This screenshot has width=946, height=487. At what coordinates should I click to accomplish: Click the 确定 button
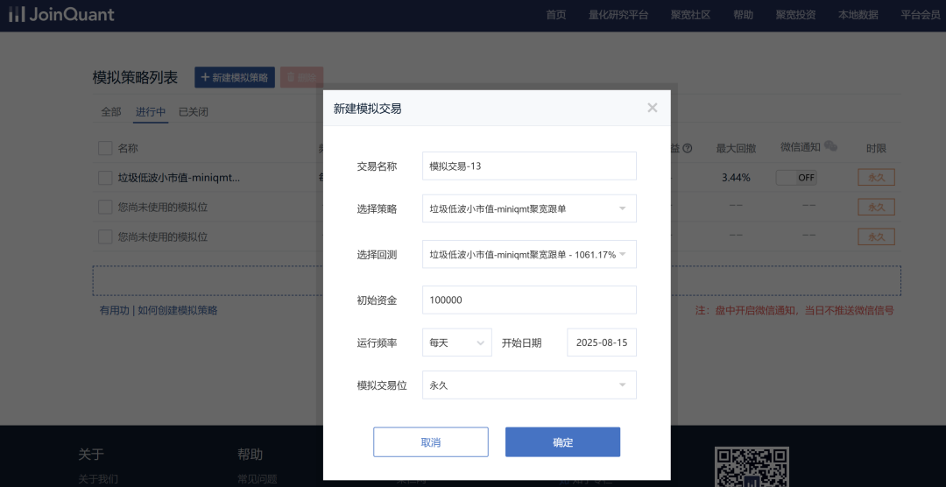(562, 442)
